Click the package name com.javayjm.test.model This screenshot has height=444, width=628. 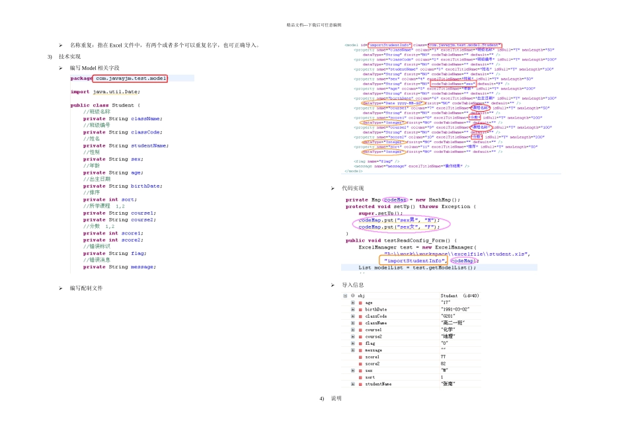[131, 79]
